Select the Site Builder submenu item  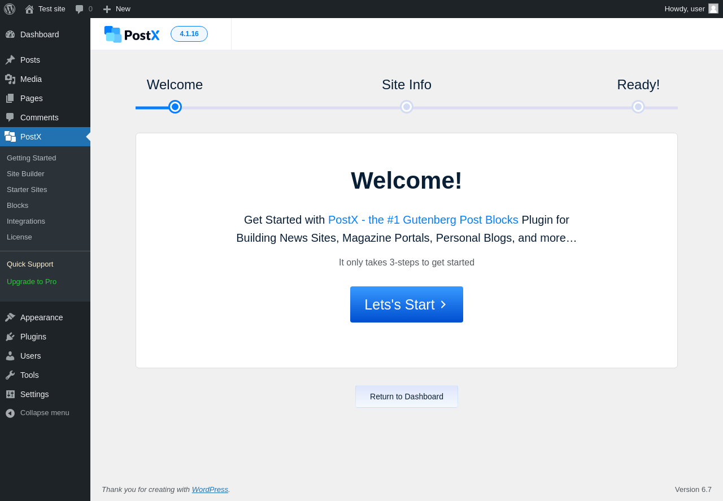(x=25, y=173)
